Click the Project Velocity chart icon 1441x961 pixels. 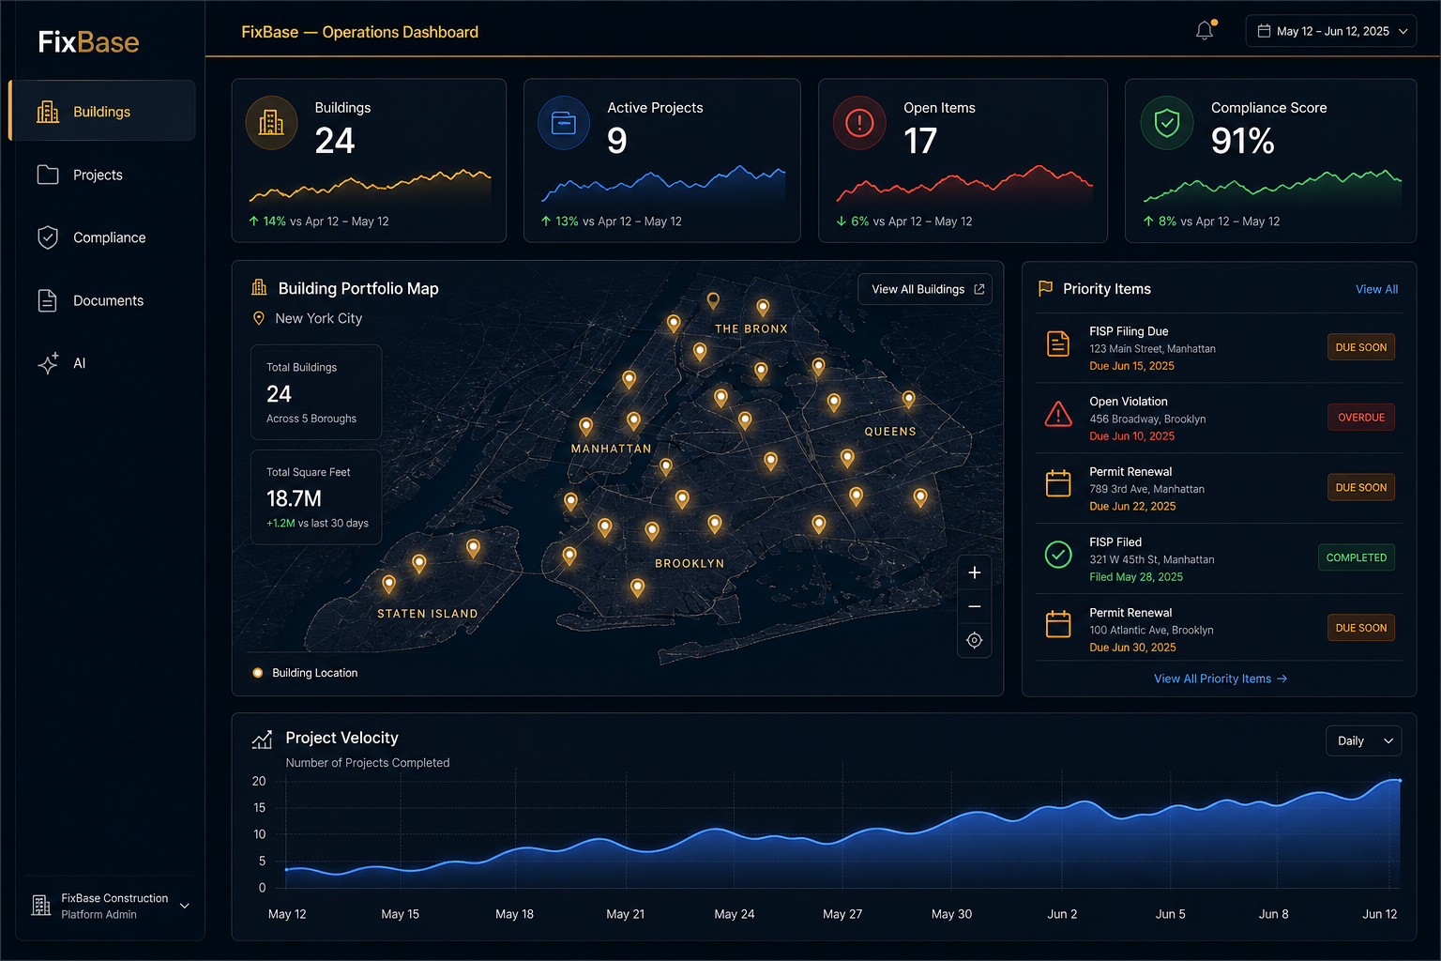pyautogui.click(x=262, y=740)
